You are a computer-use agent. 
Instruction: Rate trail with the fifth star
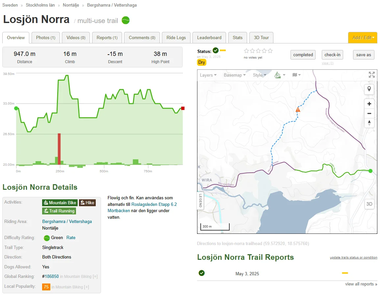point(270,51)
